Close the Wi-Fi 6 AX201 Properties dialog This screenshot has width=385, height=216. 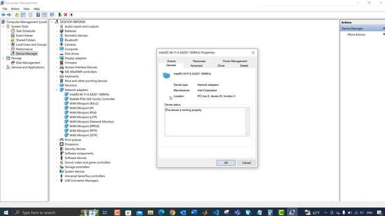(x=253, y=53)
